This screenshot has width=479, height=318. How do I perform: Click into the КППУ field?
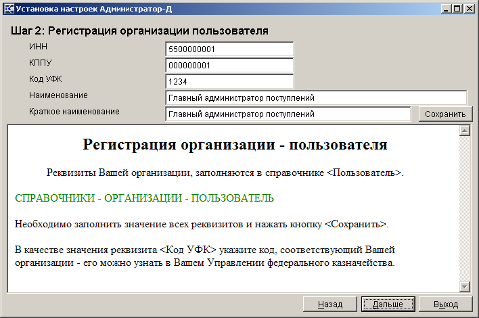(229, 66)
